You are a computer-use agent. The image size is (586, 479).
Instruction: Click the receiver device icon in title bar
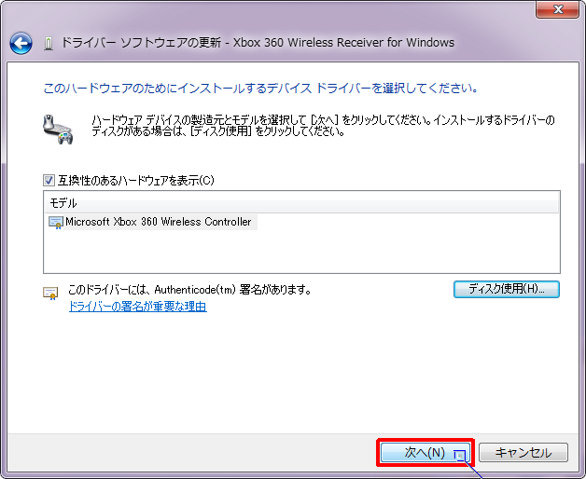coord(49,43)
